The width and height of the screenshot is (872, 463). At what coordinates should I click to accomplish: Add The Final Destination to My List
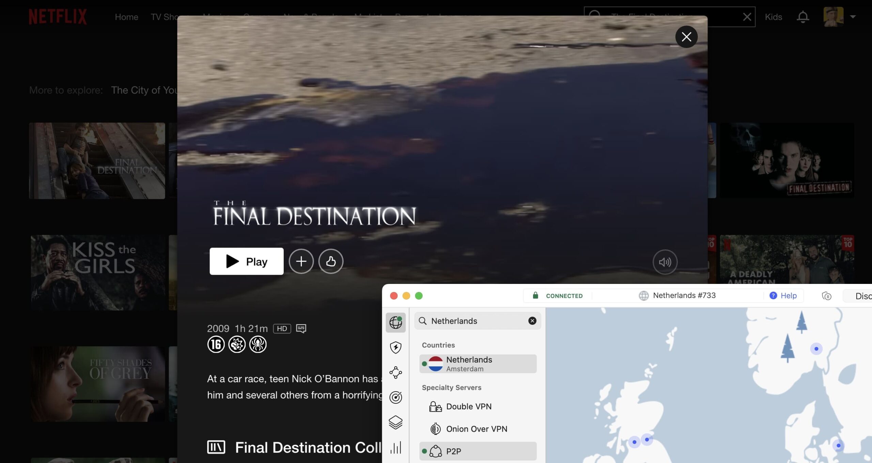[301, 261]
